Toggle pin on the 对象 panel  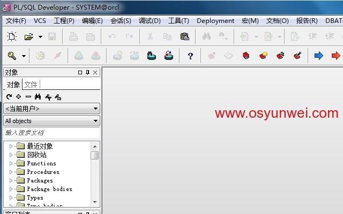87,72
